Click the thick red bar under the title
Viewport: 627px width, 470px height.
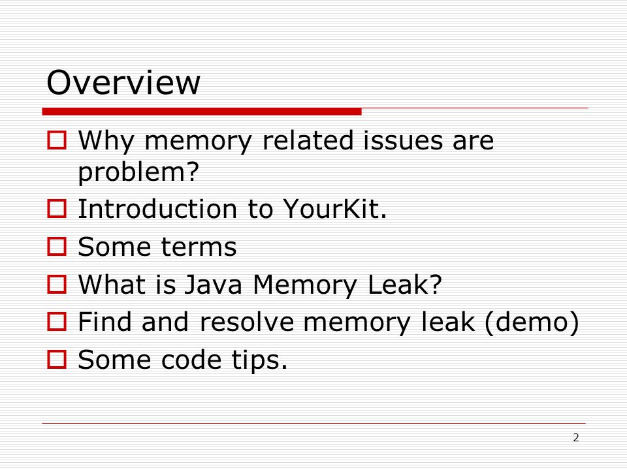tap(202, 112)
